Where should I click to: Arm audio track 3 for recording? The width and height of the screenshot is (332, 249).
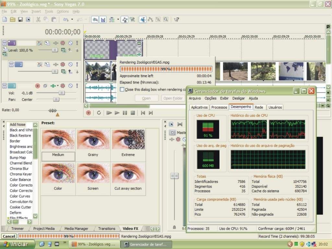(x=37, y=86)
